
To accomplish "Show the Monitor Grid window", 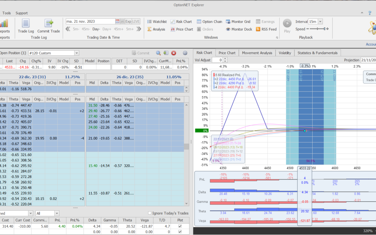I will (238, 22).
